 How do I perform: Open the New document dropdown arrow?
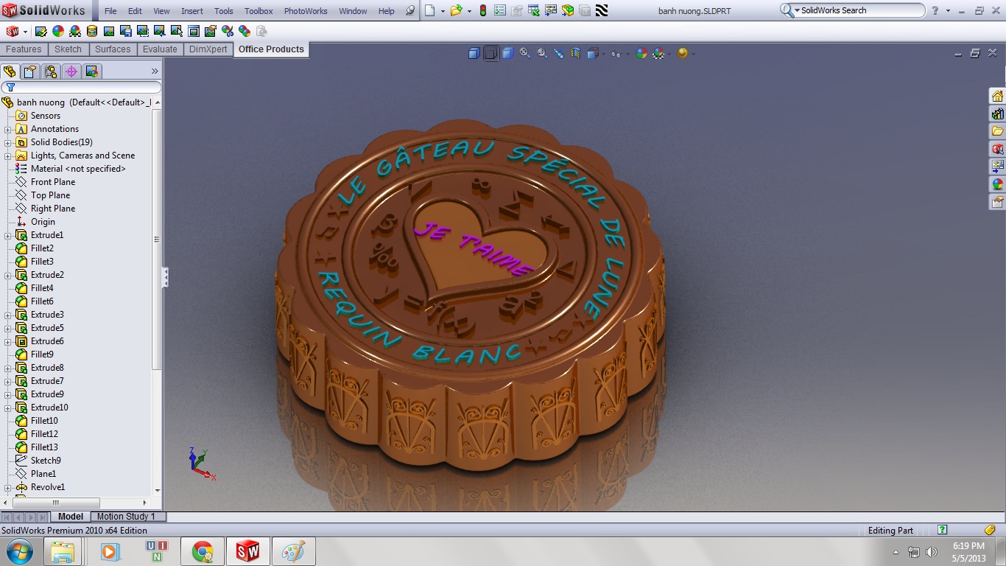tap(443, 11)
